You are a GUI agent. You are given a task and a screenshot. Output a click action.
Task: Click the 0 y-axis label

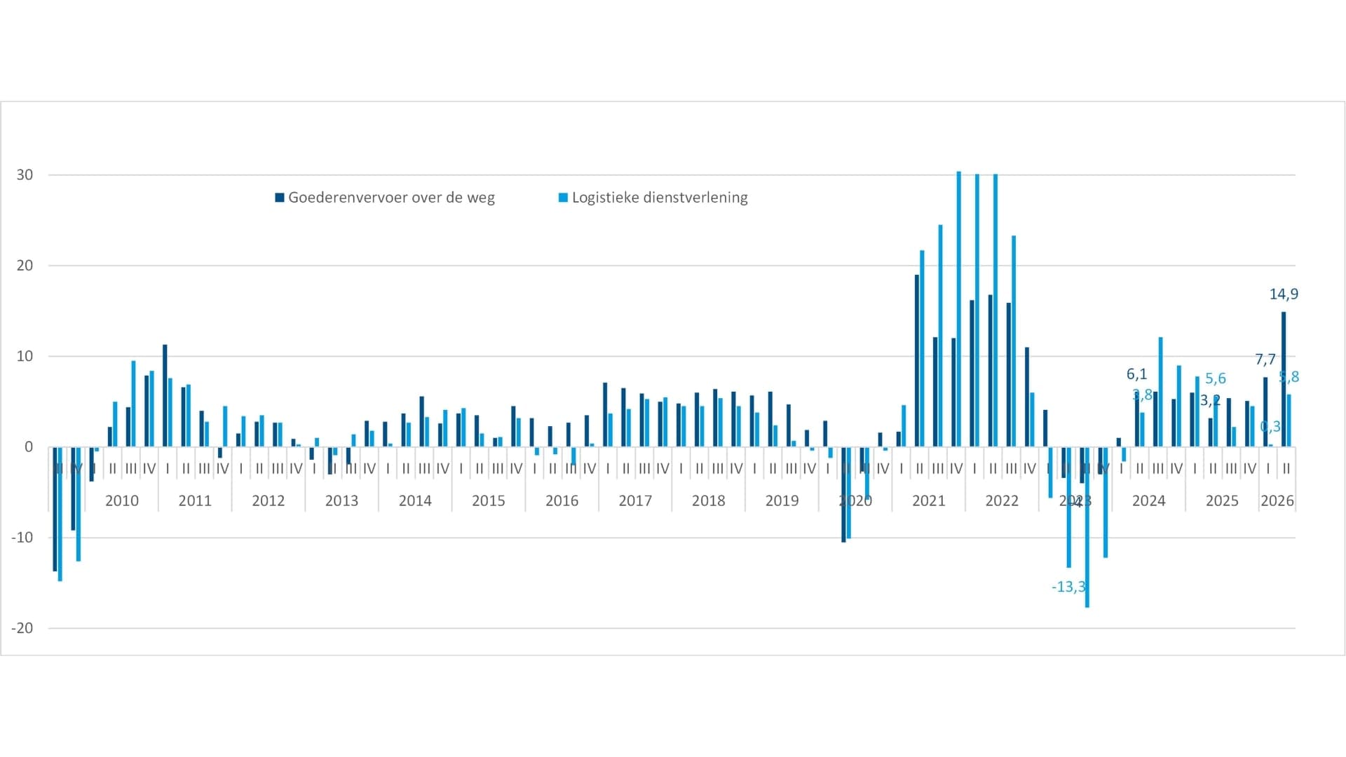29,446
